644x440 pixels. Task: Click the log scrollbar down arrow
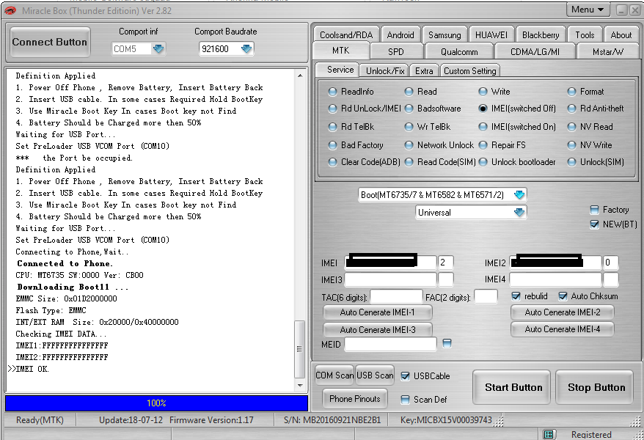pos(300,386)
